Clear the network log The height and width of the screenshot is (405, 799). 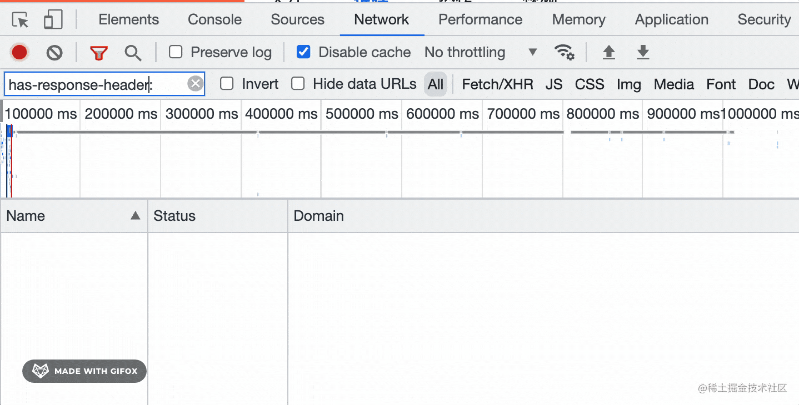click(54, 53)
